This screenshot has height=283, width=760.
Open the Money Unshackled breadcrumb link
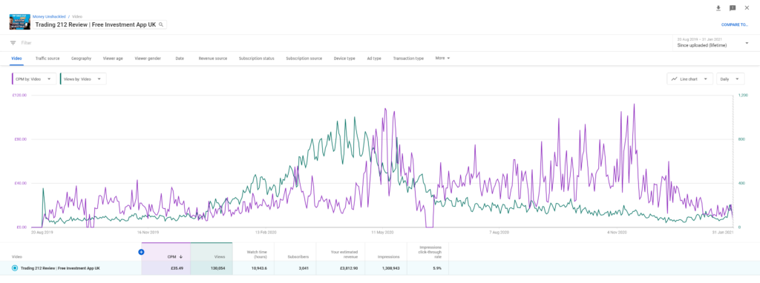49,16
